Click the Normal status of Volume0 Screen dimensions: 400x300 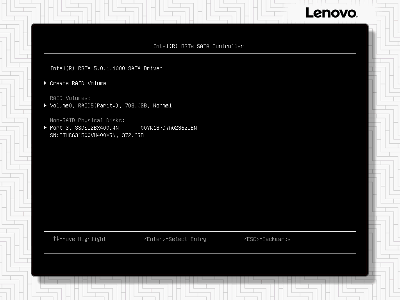pyautogui.click(x=162, y=105)
